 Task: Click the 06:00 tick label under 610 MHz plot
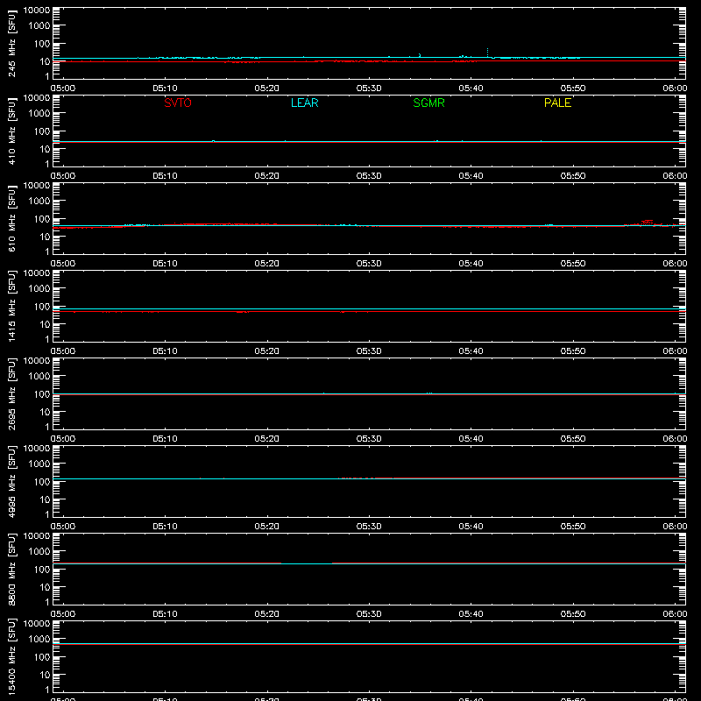pos(675,264)
